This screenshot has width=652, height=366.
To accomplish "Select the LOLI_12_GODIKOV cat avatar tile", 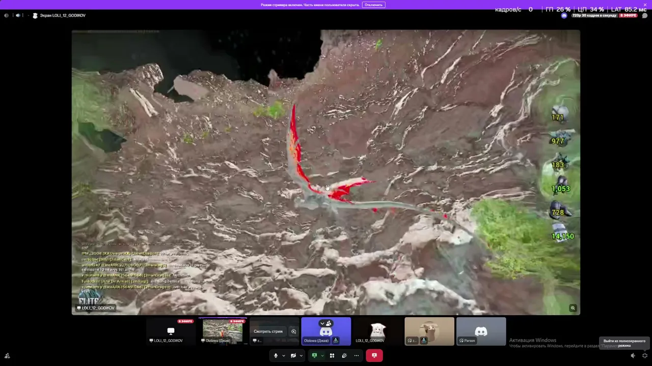I will click(x=377, y=331).
